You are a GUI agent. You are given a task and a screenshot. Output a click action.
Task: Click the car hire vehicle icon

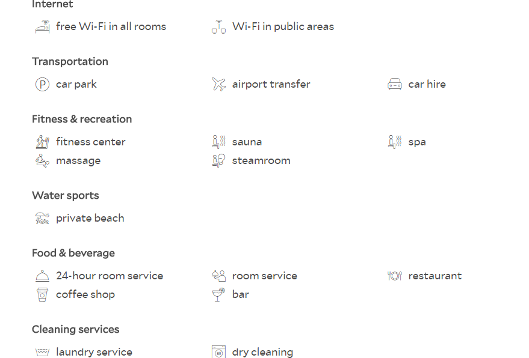tap(395, 84)
